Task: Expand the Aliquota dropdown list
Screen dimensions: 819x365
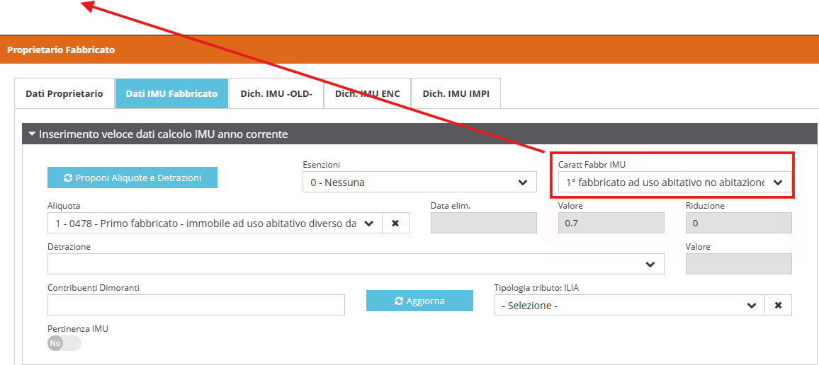Action: pyautogui.click(x=368, y=223)
